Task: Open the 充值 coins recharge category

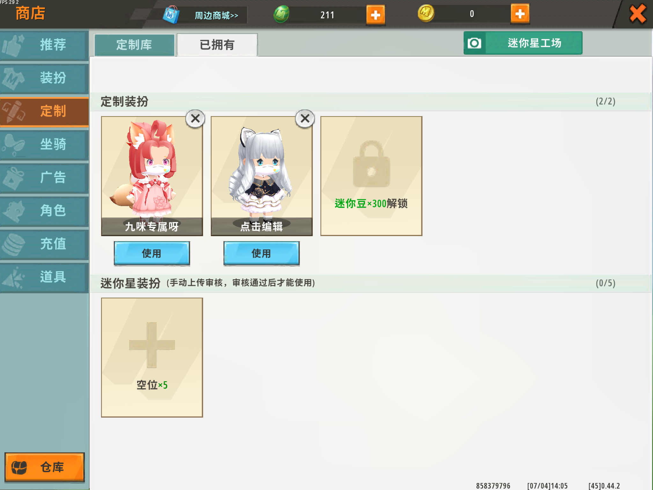Action: pos(44,244)
